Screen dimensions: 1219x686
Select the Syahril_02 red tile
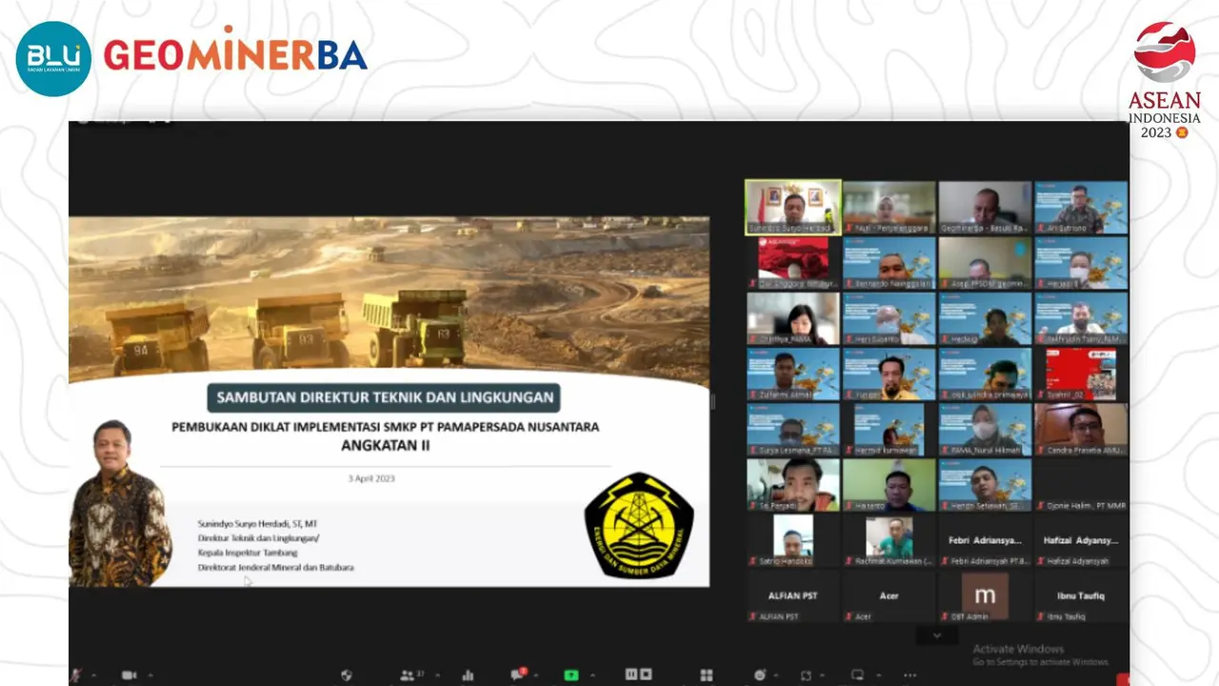click(1082, 373)
